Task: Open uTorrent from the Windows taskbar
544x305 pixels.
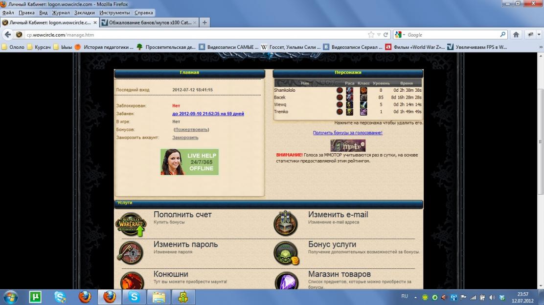Action: pyautogui.click(x=35, y=297)
